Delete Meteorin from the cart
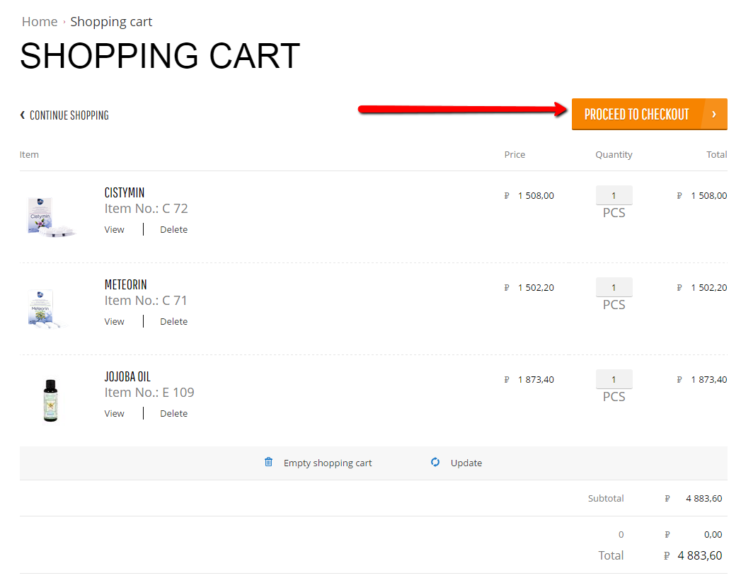Image resolution: width=741 pixels, height=578 pixels. [174, 322]
